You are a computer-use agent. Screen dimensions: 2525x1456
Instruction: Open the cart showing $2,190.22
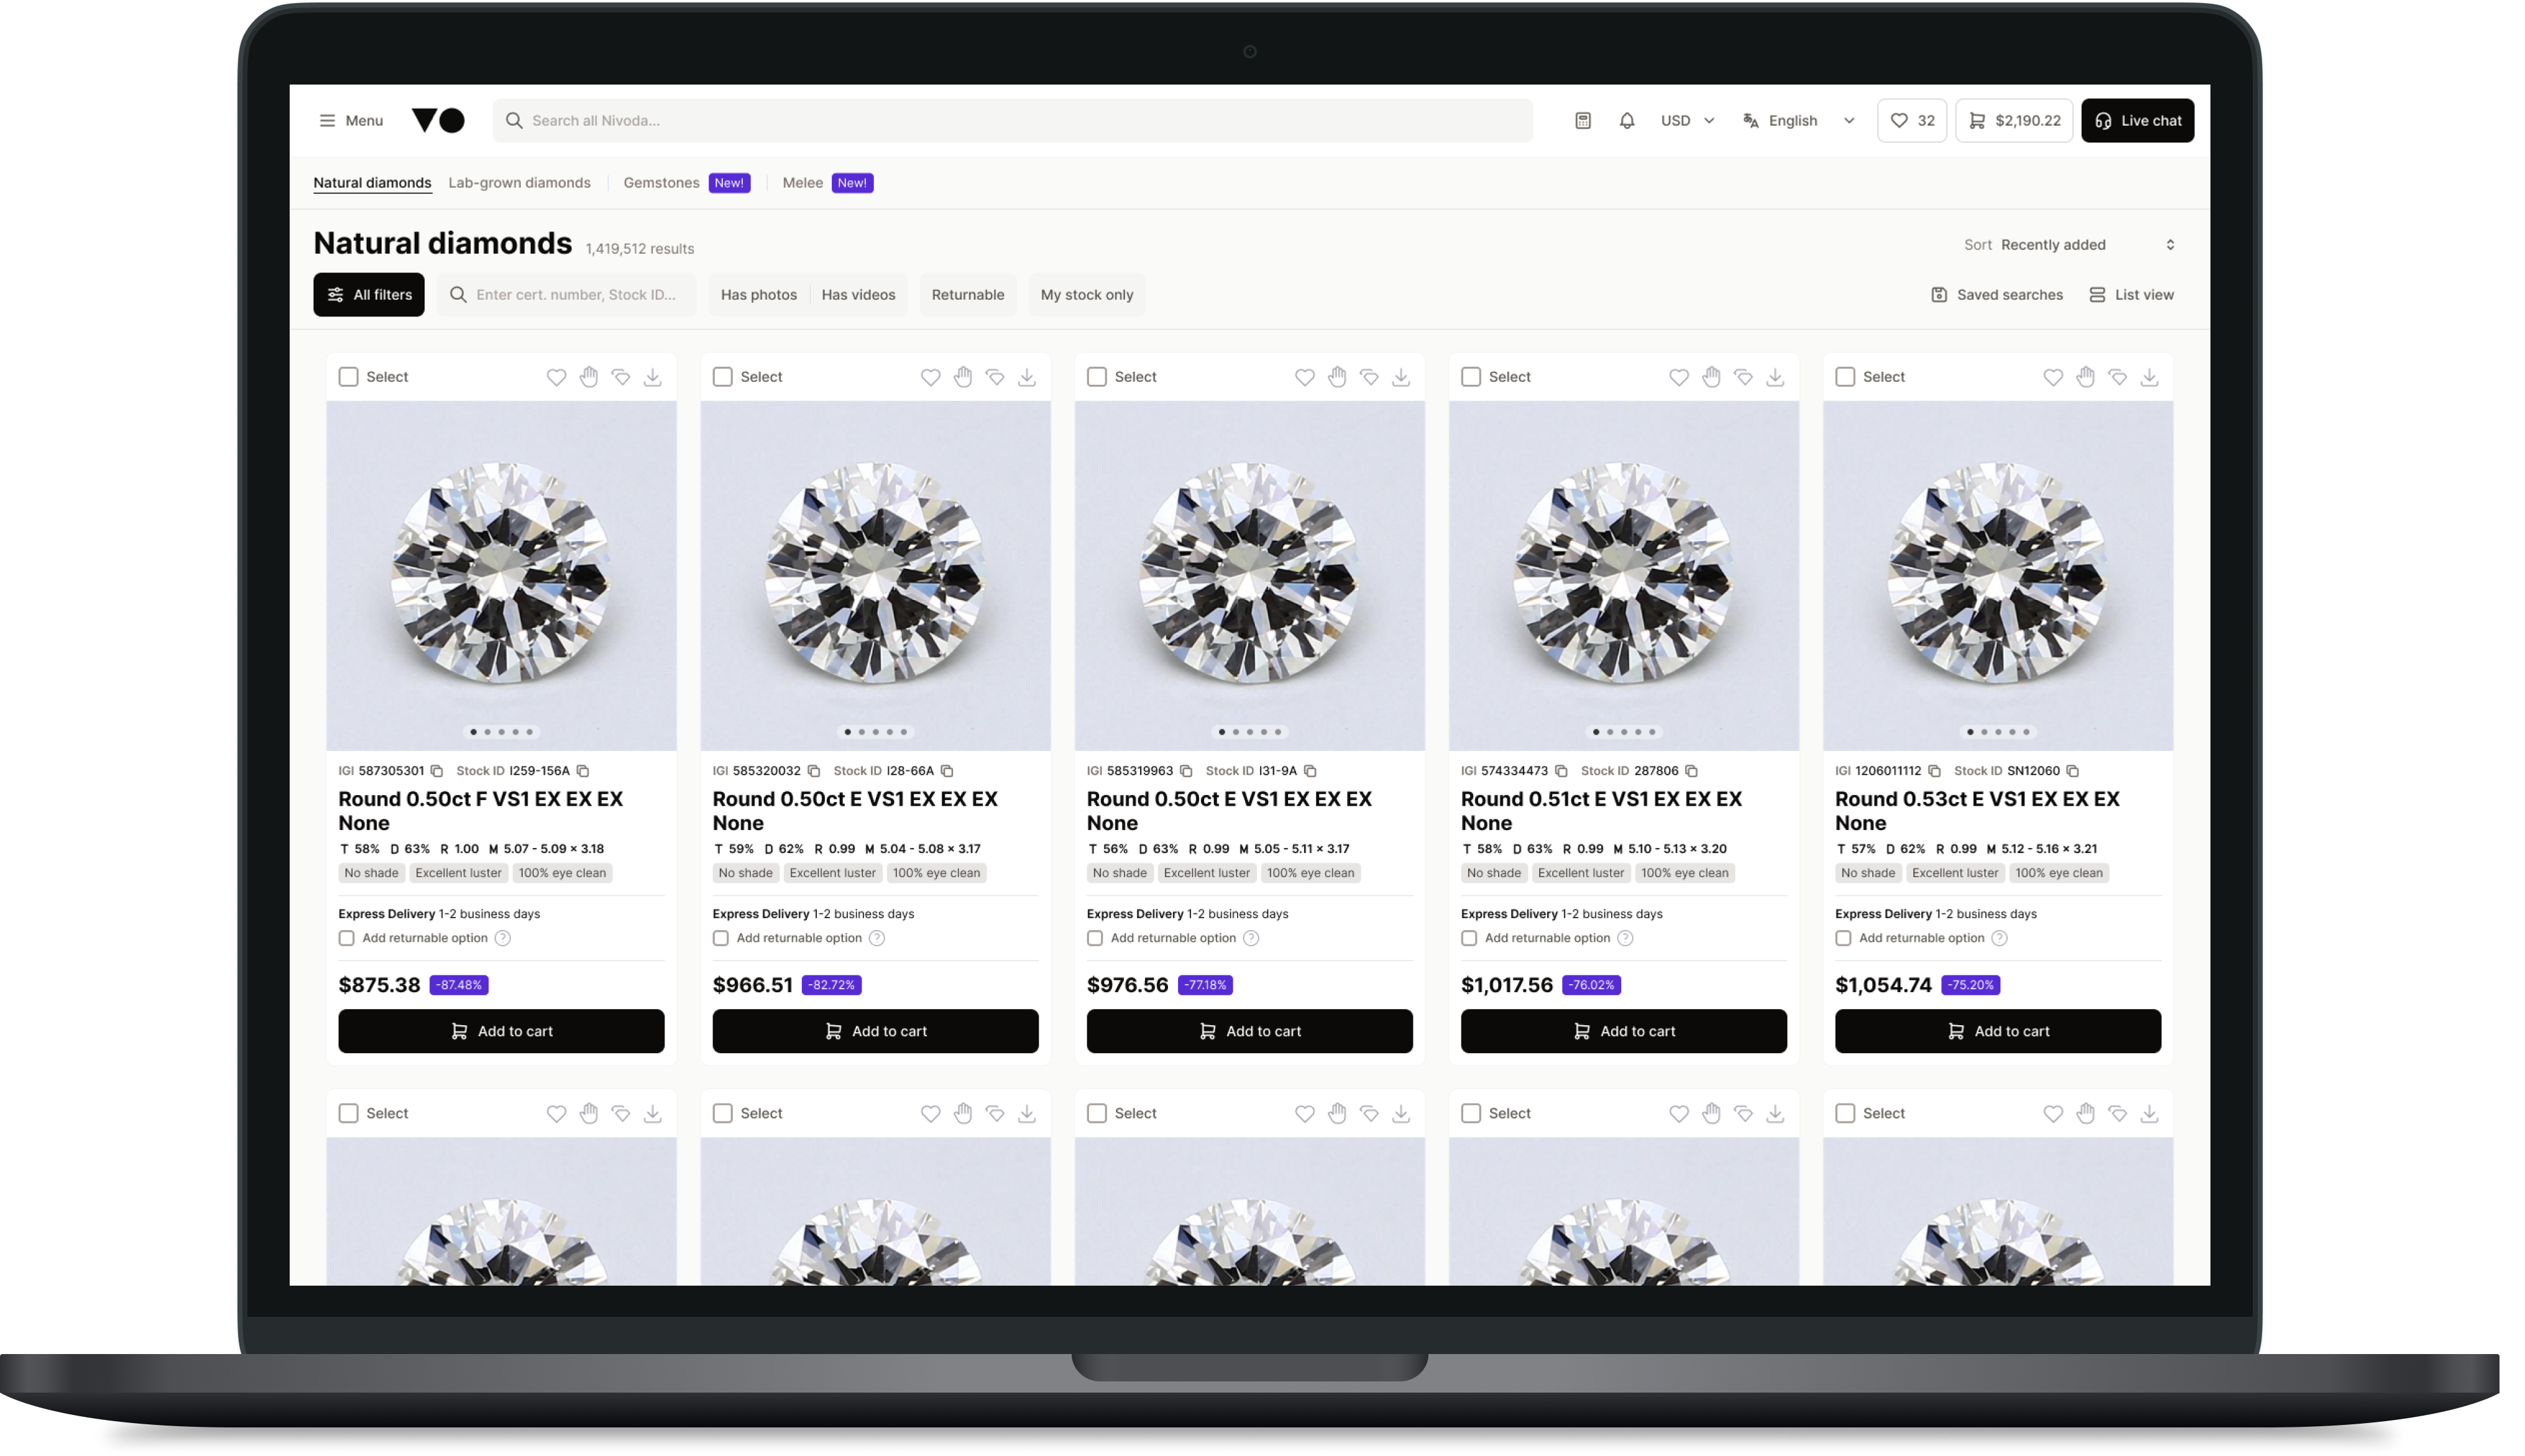(x=2013, y=120)
